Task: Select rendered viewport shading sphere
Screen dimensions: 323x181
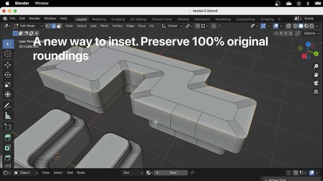Action: pos(312,26)
